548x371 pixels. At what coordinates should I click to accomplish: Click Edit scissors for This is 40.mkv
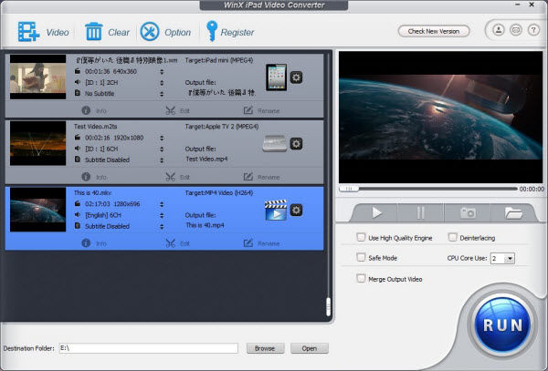point(170,243)
